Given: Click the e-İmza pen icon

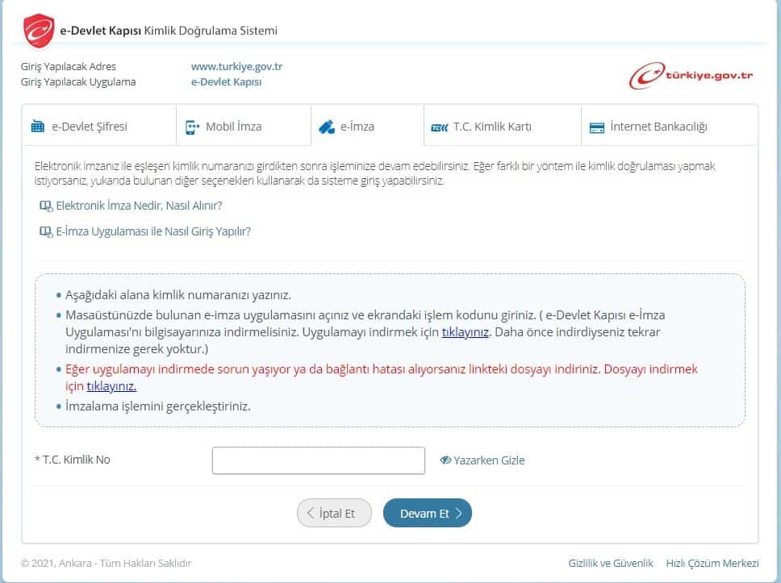Looking at the screenshot, I should click(x=327, y=127).
